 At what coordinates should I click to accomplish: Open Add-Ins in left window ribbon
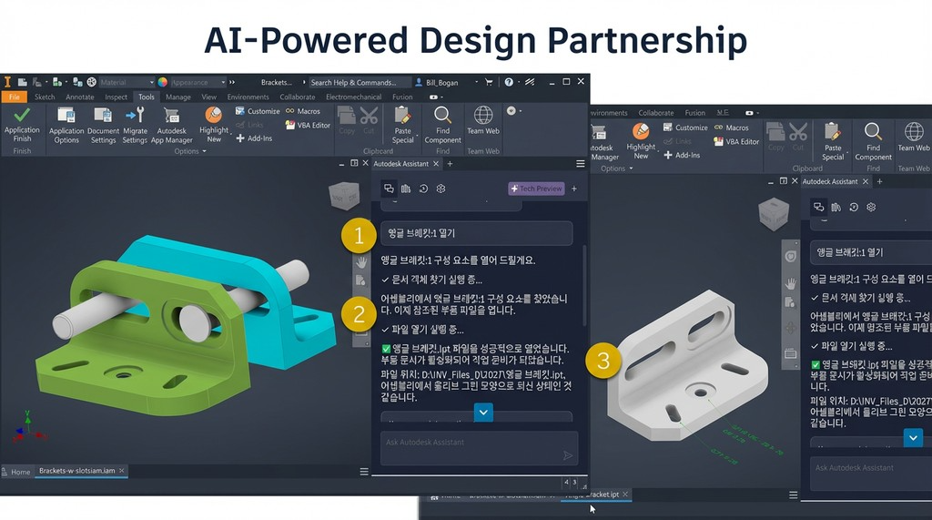[254, 138]
